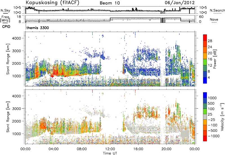Image resolution: width=225 pixels, height=155 pixels.
Task: Click the '04:00' time tick label
Action: (53, 149)
